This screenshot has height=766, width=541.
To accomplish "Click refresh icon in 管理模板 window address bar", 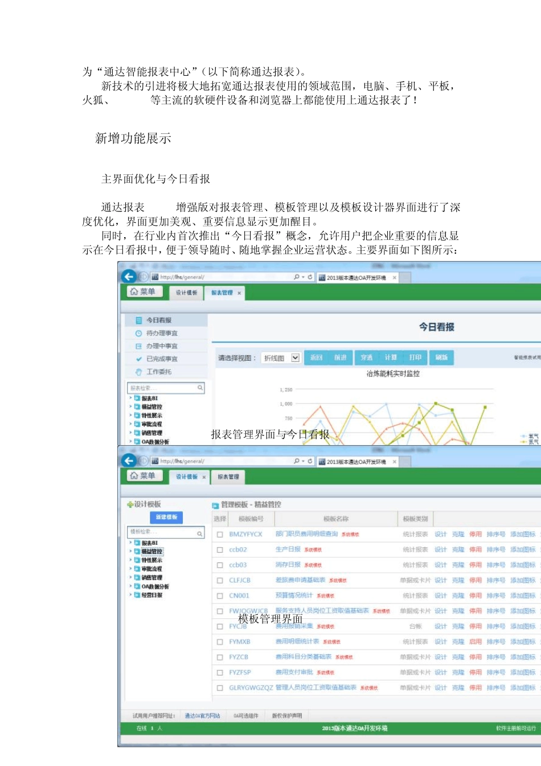I will point(310,461).
